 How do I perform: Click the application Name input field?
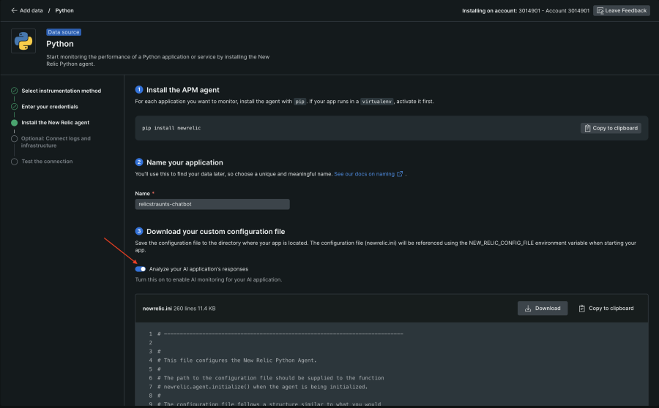click(x=212, y=205)
